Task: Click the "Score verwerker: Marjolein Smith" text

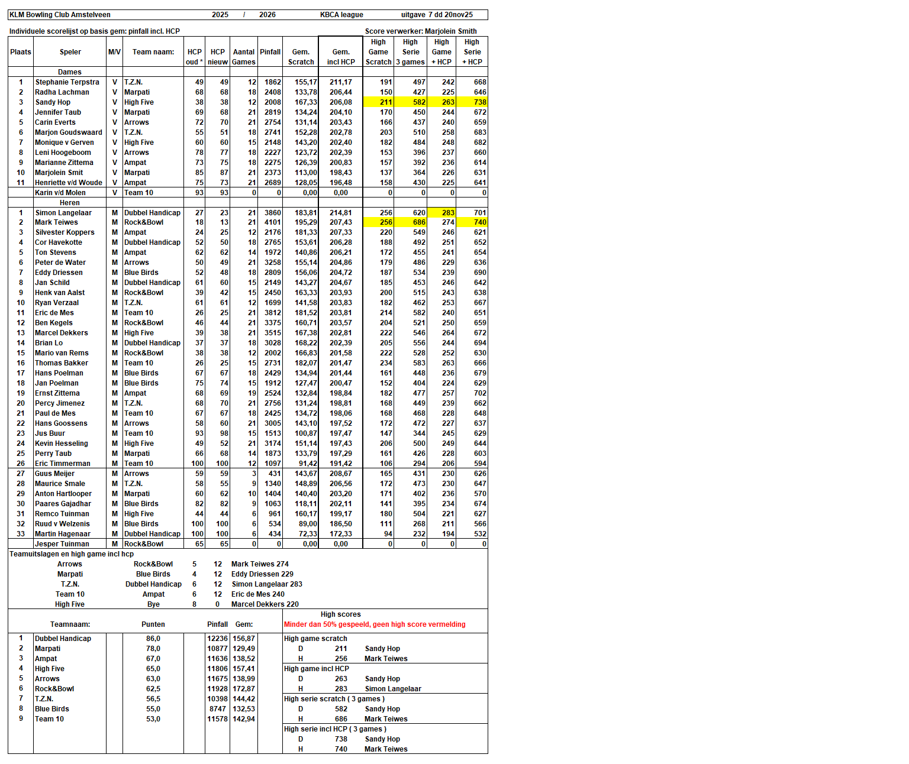Action: (421, 31)
